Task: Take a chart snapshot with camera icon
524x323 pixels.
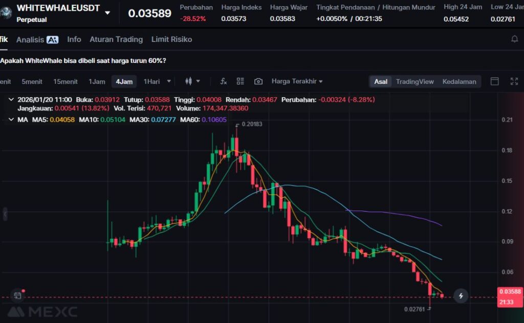Action: point(258,81)
